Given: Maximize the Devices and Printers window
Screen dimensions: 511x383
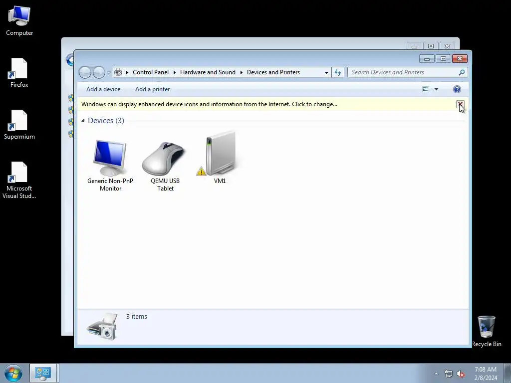Looking at the screenshot, I should click(x=443, y=59).
